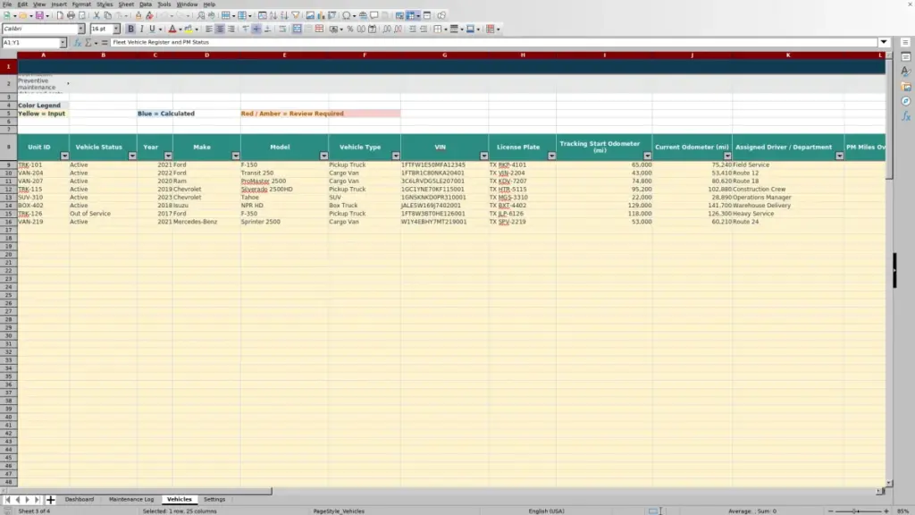The image size is (915, 515).
Task: Insert chart toolbar icon
Action: coord(321,15)
